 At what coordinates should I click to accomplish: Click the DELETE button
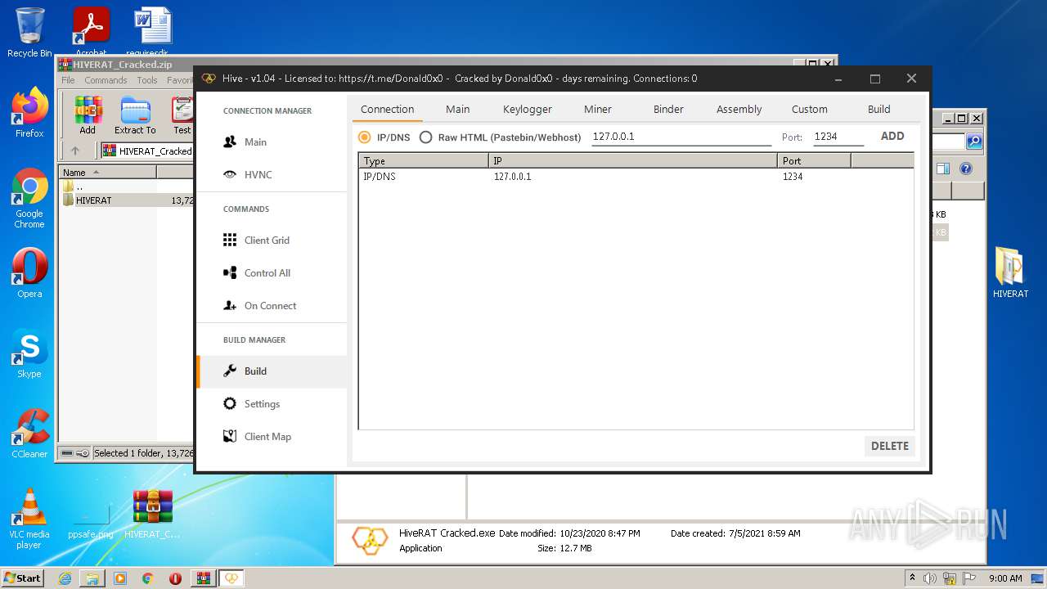(x=889, y=446)
